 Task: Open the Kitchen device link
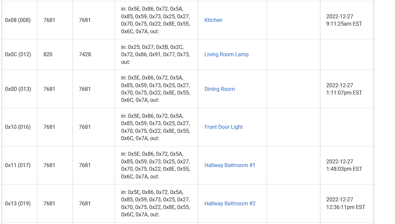point(213,20)
